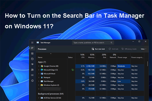
Task: Expand the Microsoft Word row
Action: [x=39, y=74]
